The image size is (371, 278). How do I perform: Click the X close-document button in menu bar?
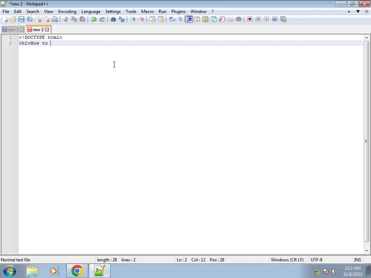[x=367, y=12]
